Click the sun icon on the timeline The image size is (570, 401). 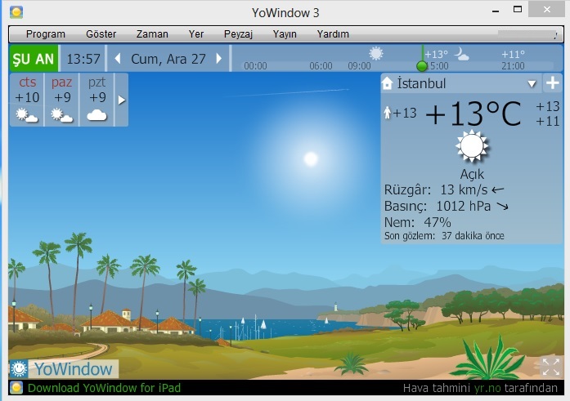[375, 53]
